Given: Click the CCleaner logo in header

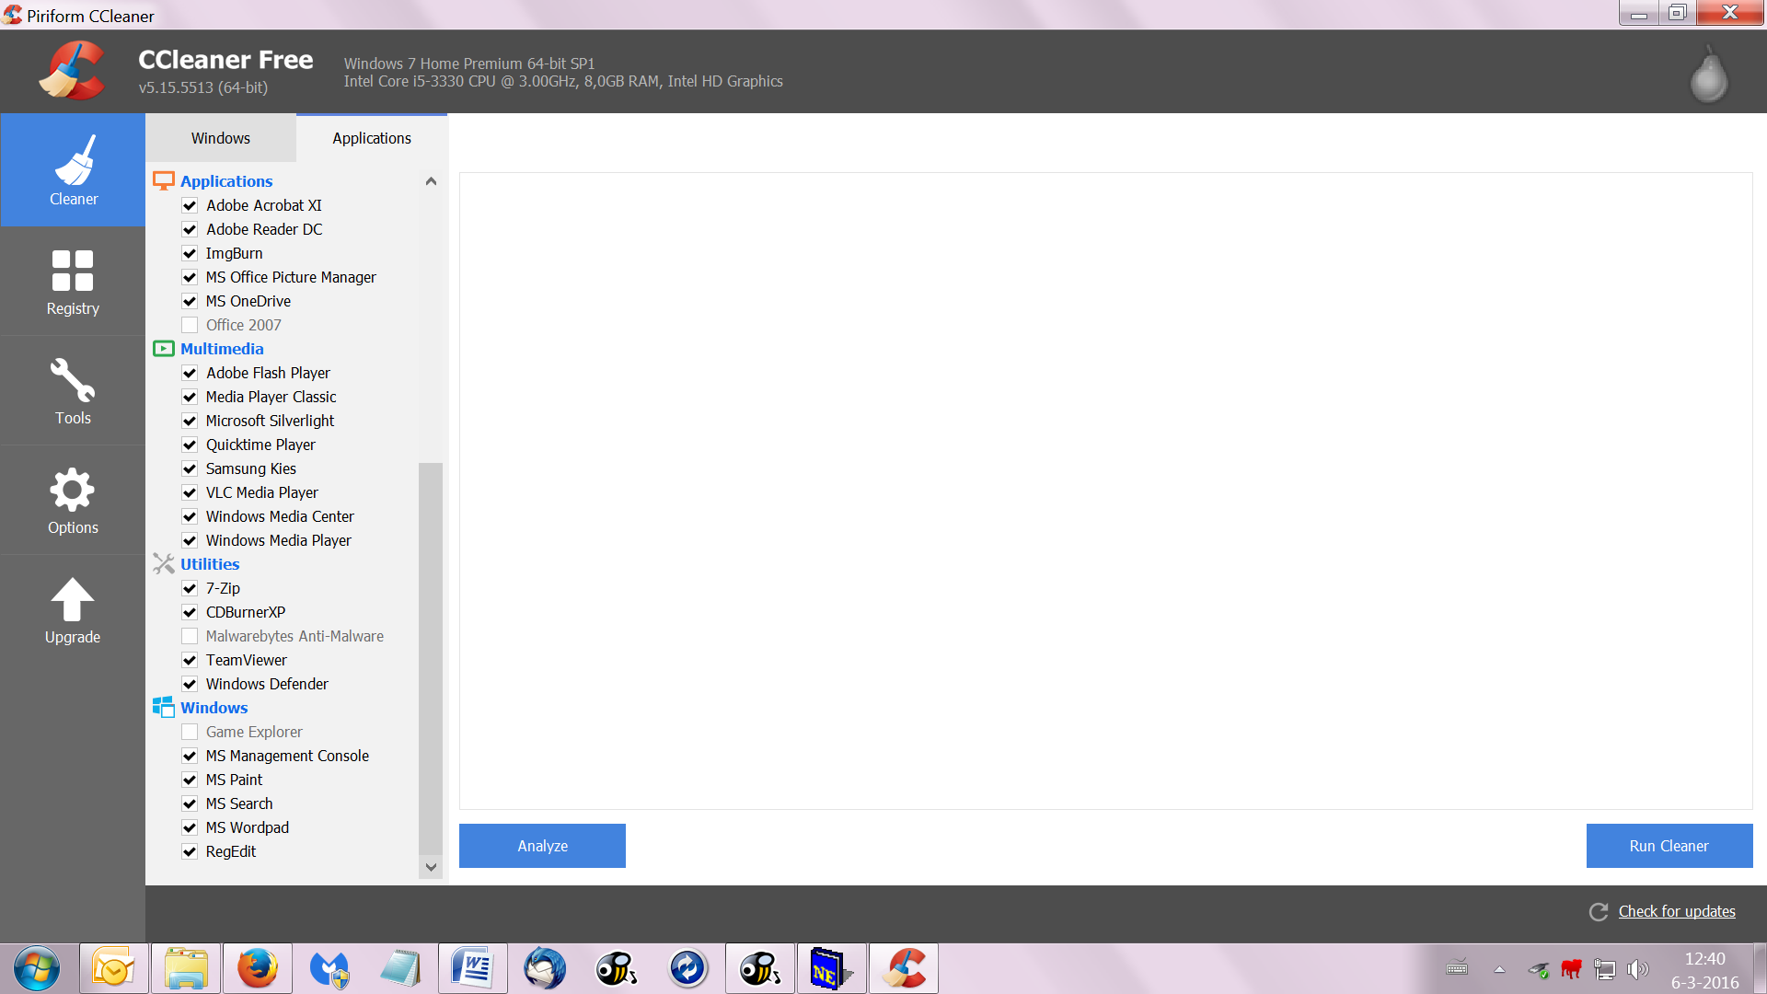Looking at the screenshot, I should click(72, 71).
